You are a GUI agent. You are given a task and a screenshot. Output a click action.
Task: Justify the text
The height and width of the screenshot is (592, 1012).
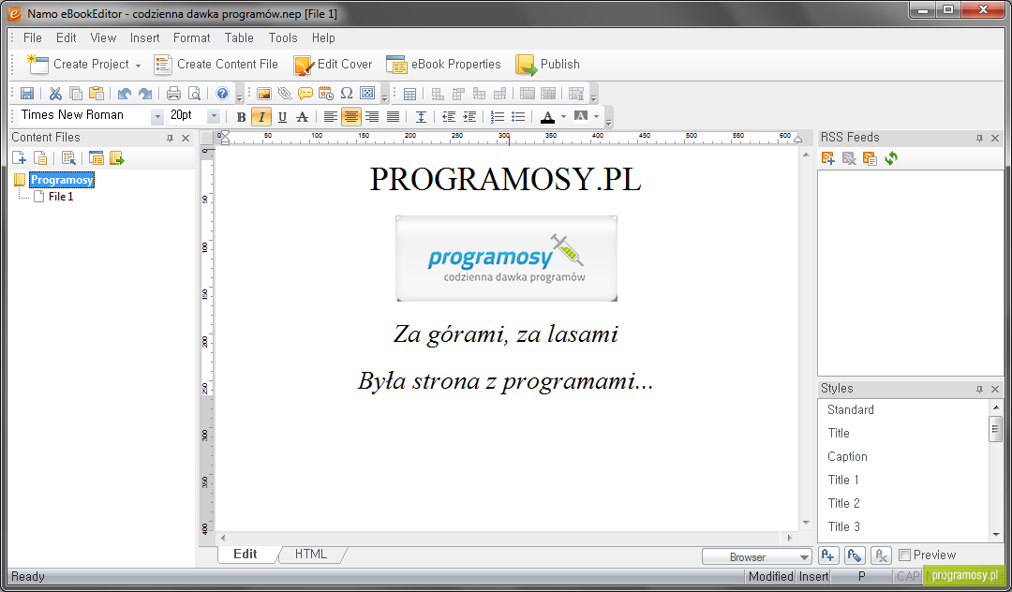tap(393, 117)
